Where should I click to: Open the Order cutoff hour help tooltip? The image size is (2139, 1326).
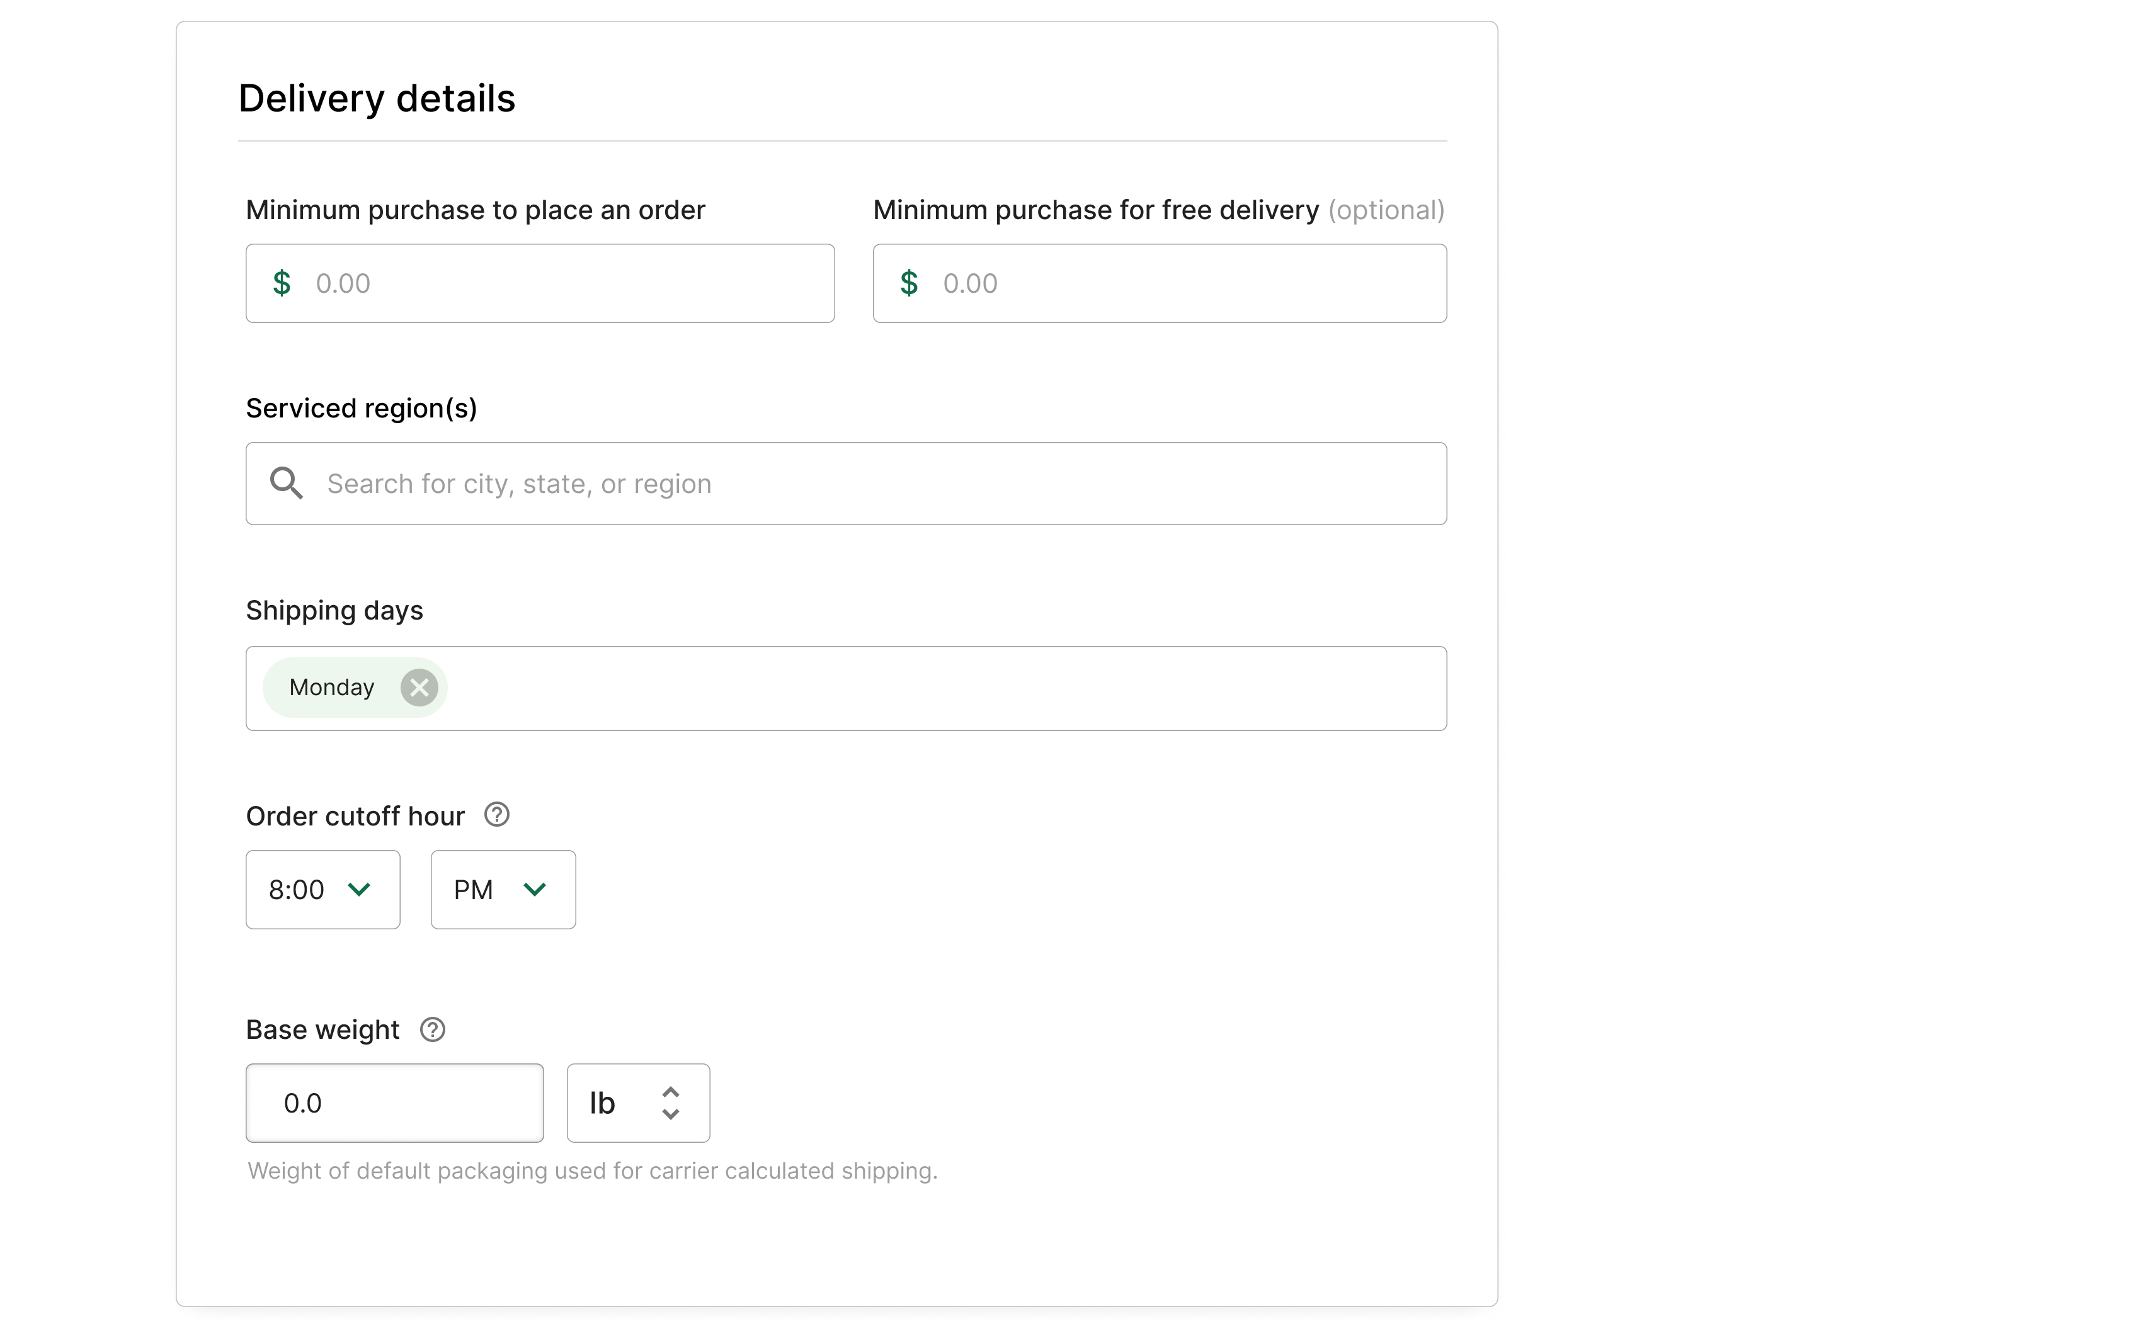click(x=496, y=815)
